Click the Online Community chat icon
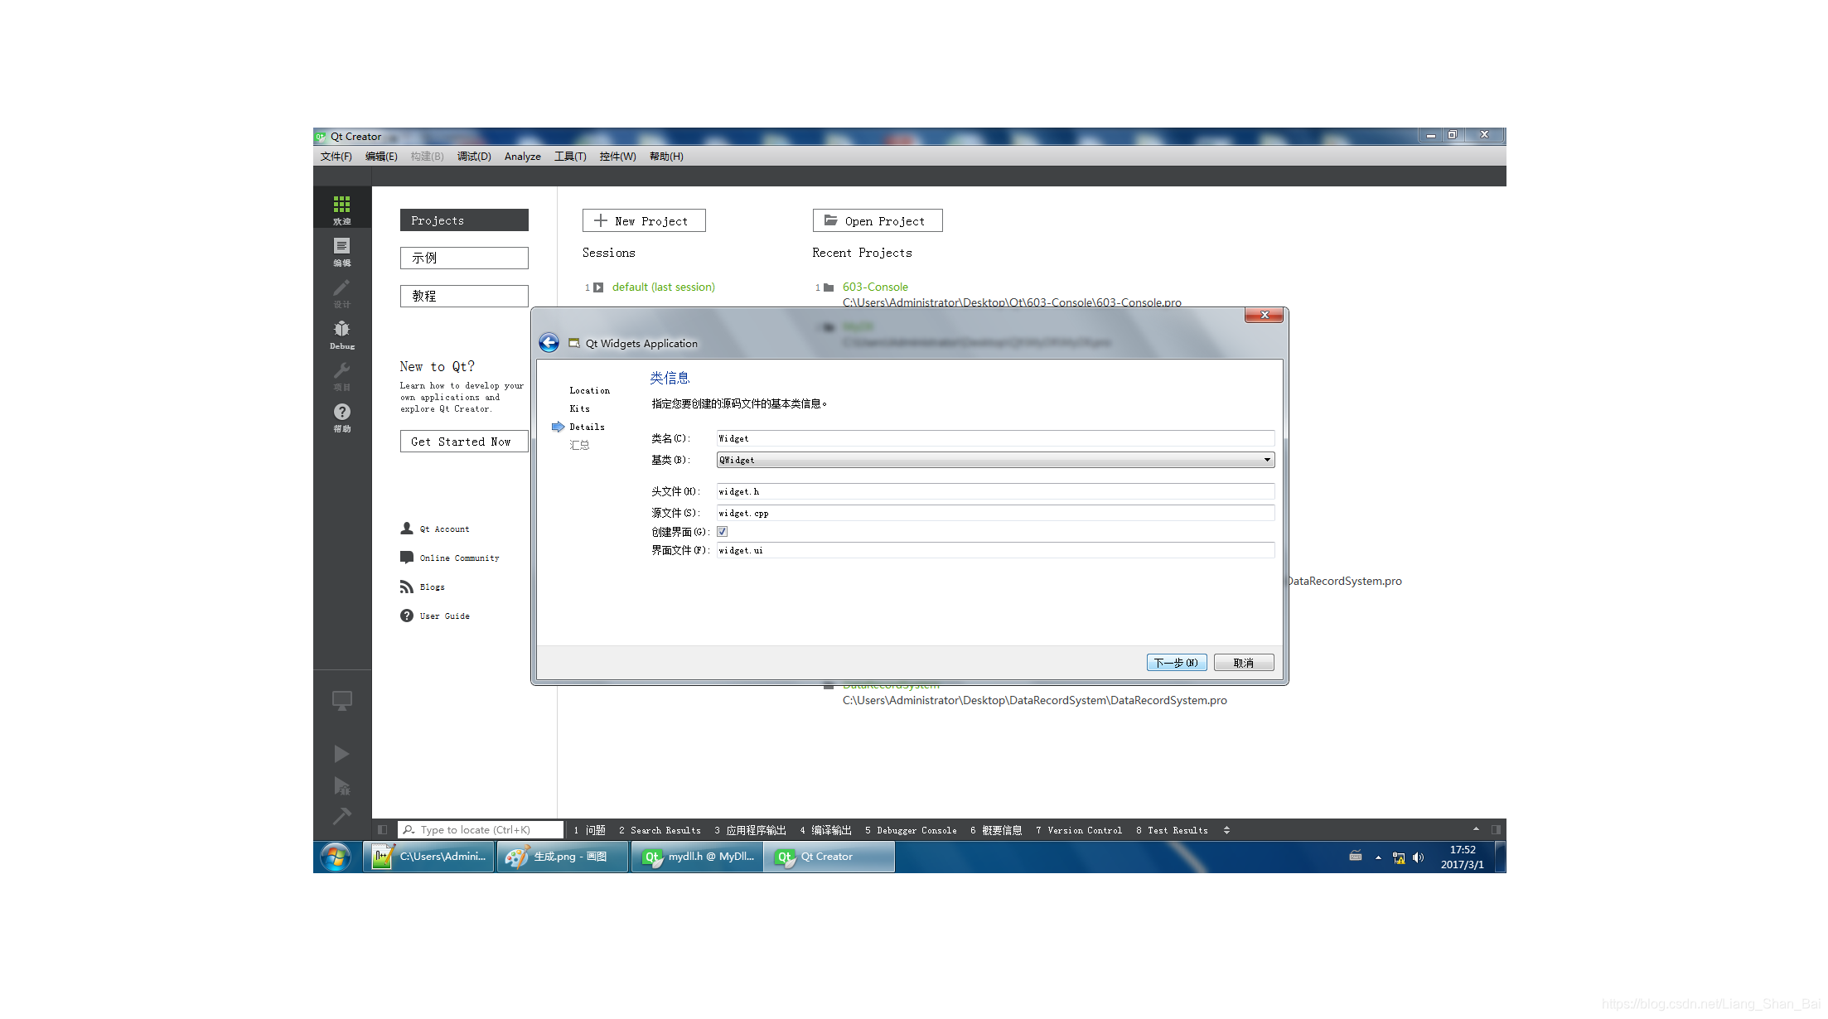The width and height of the screenshot is (1828, 1019). click(x=406, y=558)
